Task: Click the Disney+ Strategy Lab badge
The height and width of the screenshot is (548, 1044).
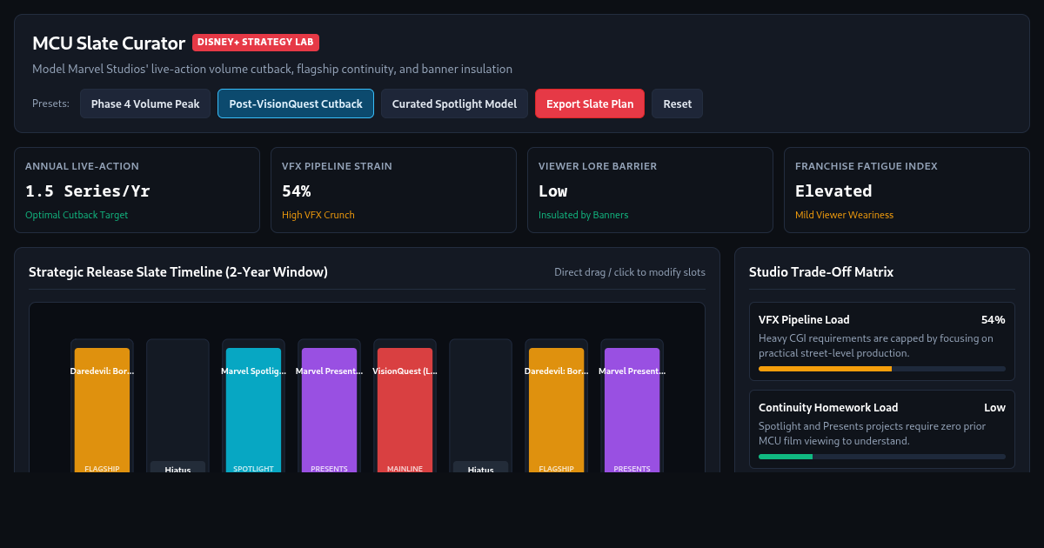Action: point(256,42)
